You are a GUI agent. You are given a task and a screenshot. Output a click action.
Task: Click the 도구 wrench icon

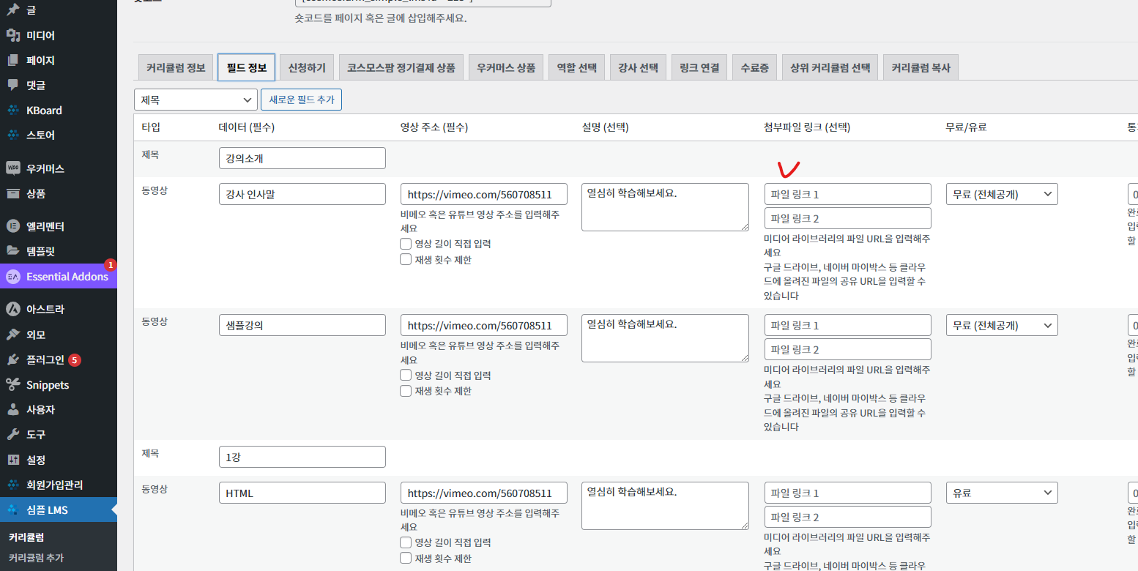coord(12,435)
